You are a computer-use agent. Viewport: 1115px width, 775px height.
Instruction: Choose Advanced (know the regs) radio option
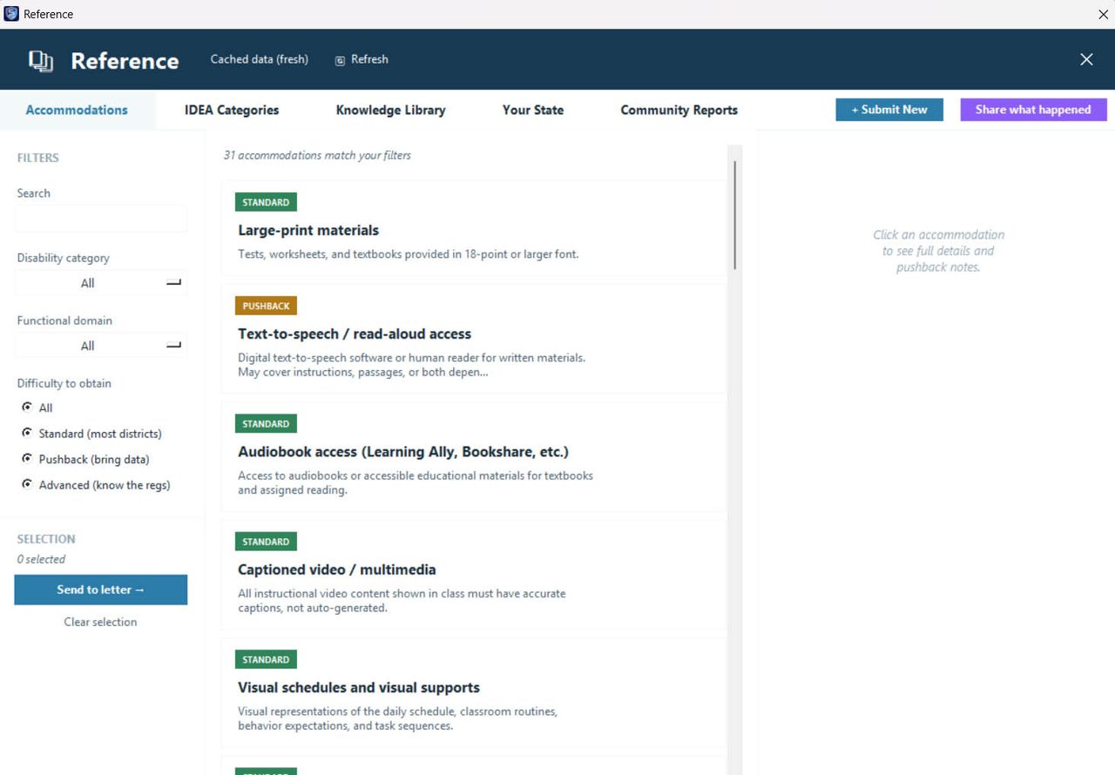pyautogui.click(x=27, y=484)
